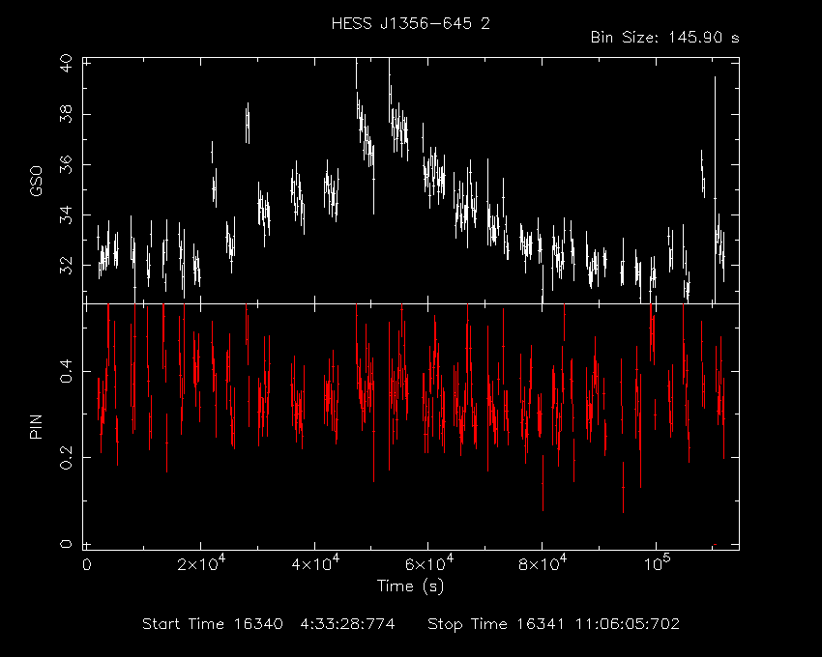Click the plot title "HESS J1356-645 2"
Viewport: 822px width, 657px height.
411,23
